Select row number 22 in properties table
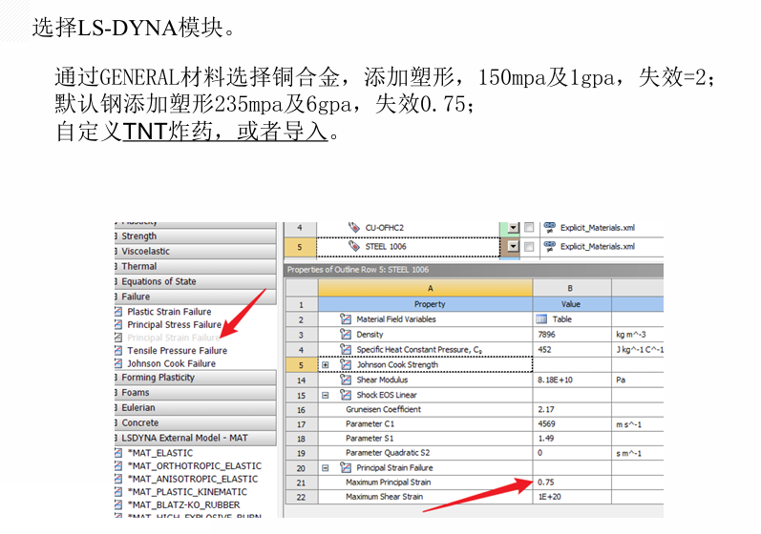Screen dimensions: 761x534 click(x=301, y=497)
